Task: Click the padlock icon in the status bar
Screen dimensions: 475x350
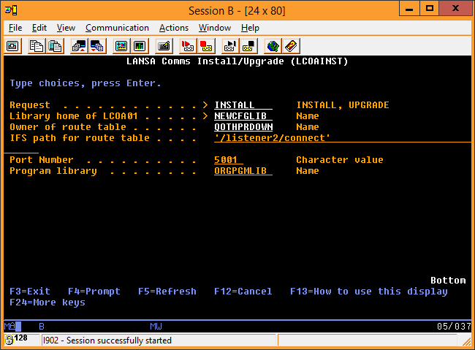Action: (9, 340)
